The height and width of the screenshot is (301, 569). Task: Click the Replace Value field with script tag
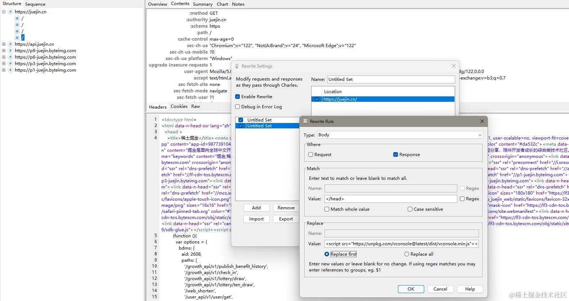coord(402,244)
